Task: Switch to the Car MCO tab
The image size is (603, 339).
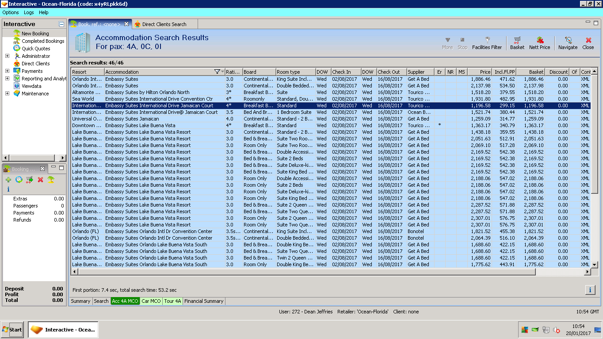Action: 151,301
